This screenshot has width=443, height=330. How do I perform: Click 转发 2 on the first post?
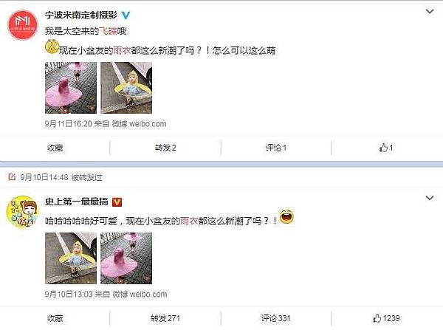165,148
